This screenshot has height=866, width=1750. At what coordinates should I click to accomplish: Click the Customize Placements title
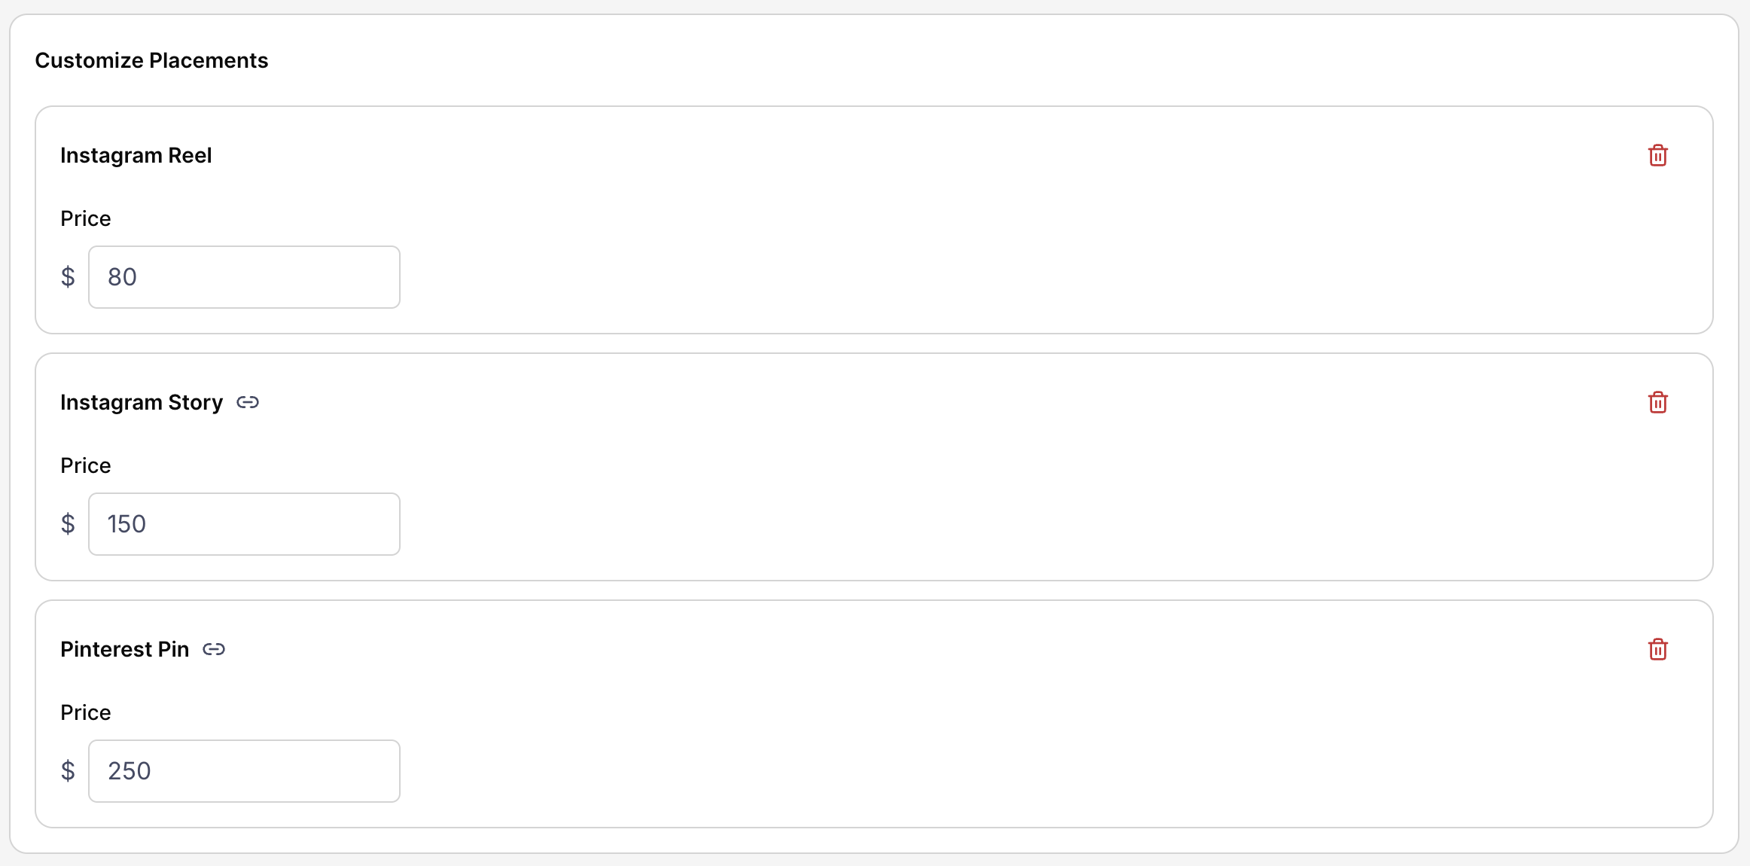[x=152, y=60]
